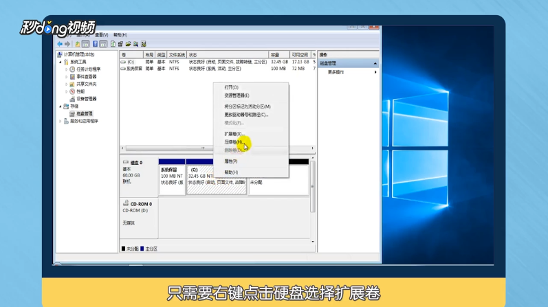Click the (C:) volume drive icon in list
Image resolution: width=548 pixels, height=307 pixels.
(123, 62)
